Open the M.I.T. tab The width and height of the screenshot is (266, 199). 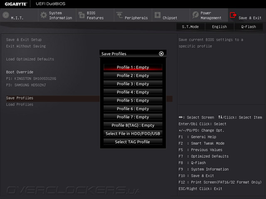click(19, 15)
